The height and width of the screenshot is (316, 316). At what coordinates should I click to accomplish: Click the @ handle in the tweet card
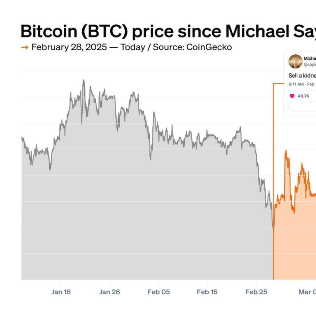pos(310,65)
